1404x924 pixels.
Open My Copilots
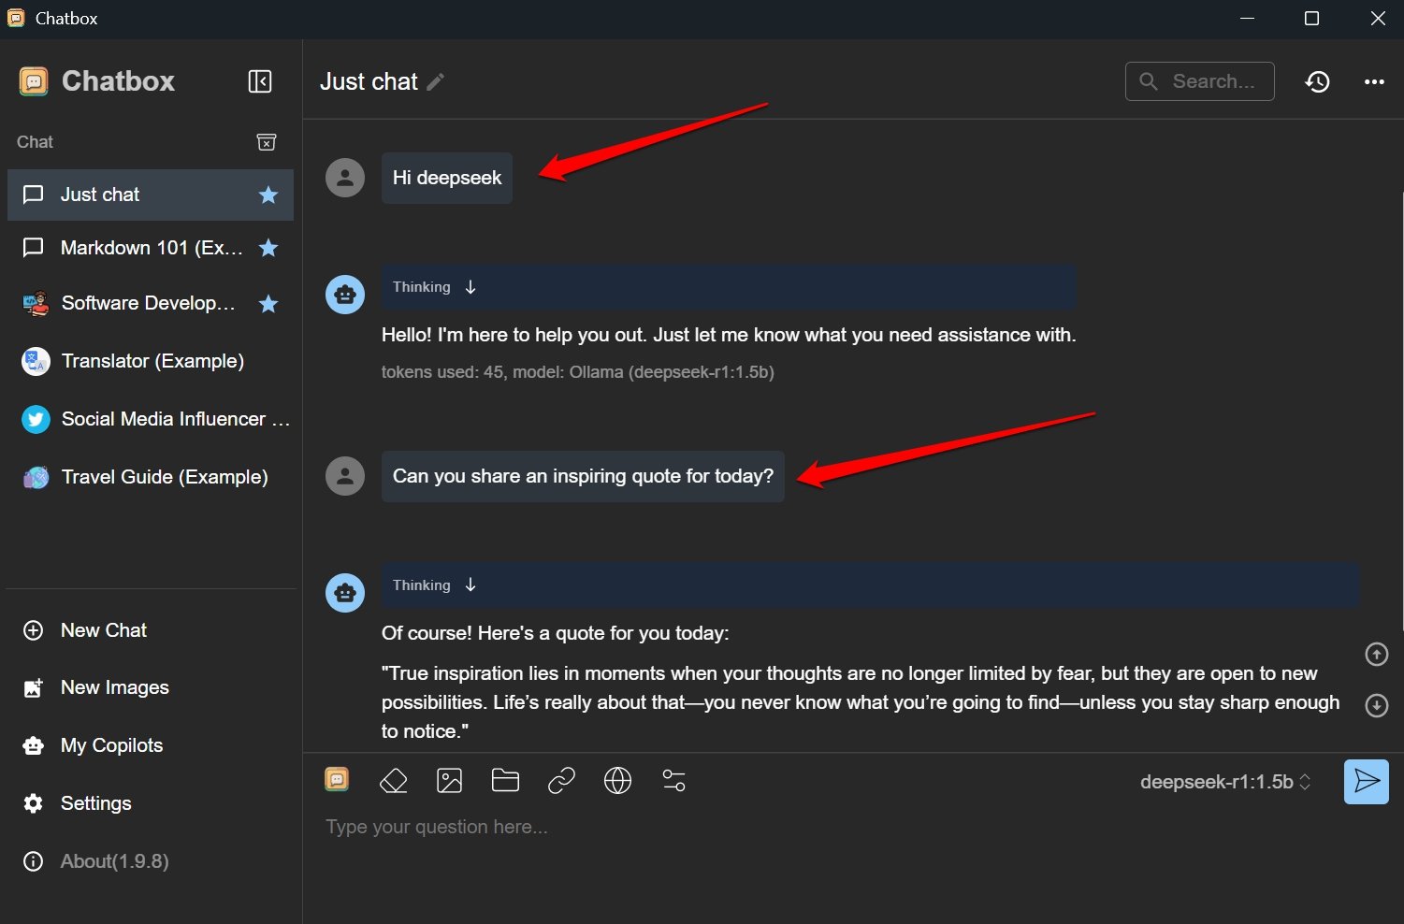point(151,745)
